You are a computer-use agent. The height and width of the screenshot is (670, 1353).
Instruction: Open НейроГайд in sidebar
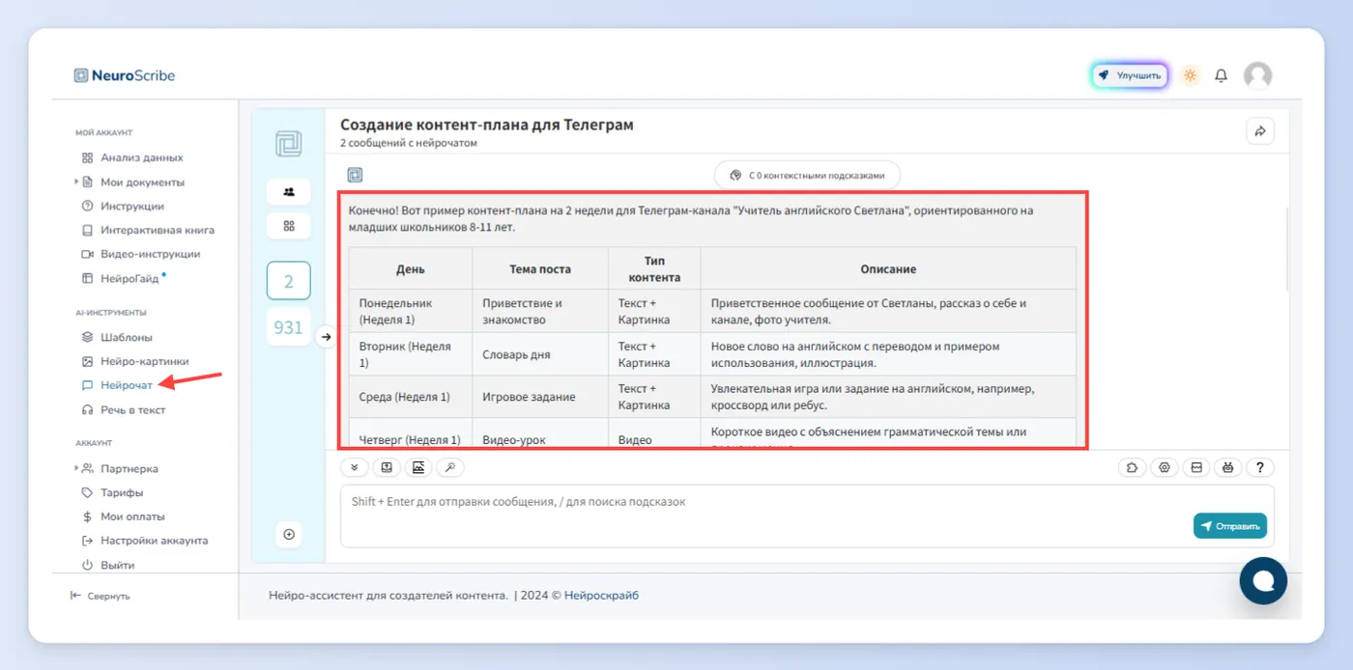pyautogui.click(x=121, y=278)
